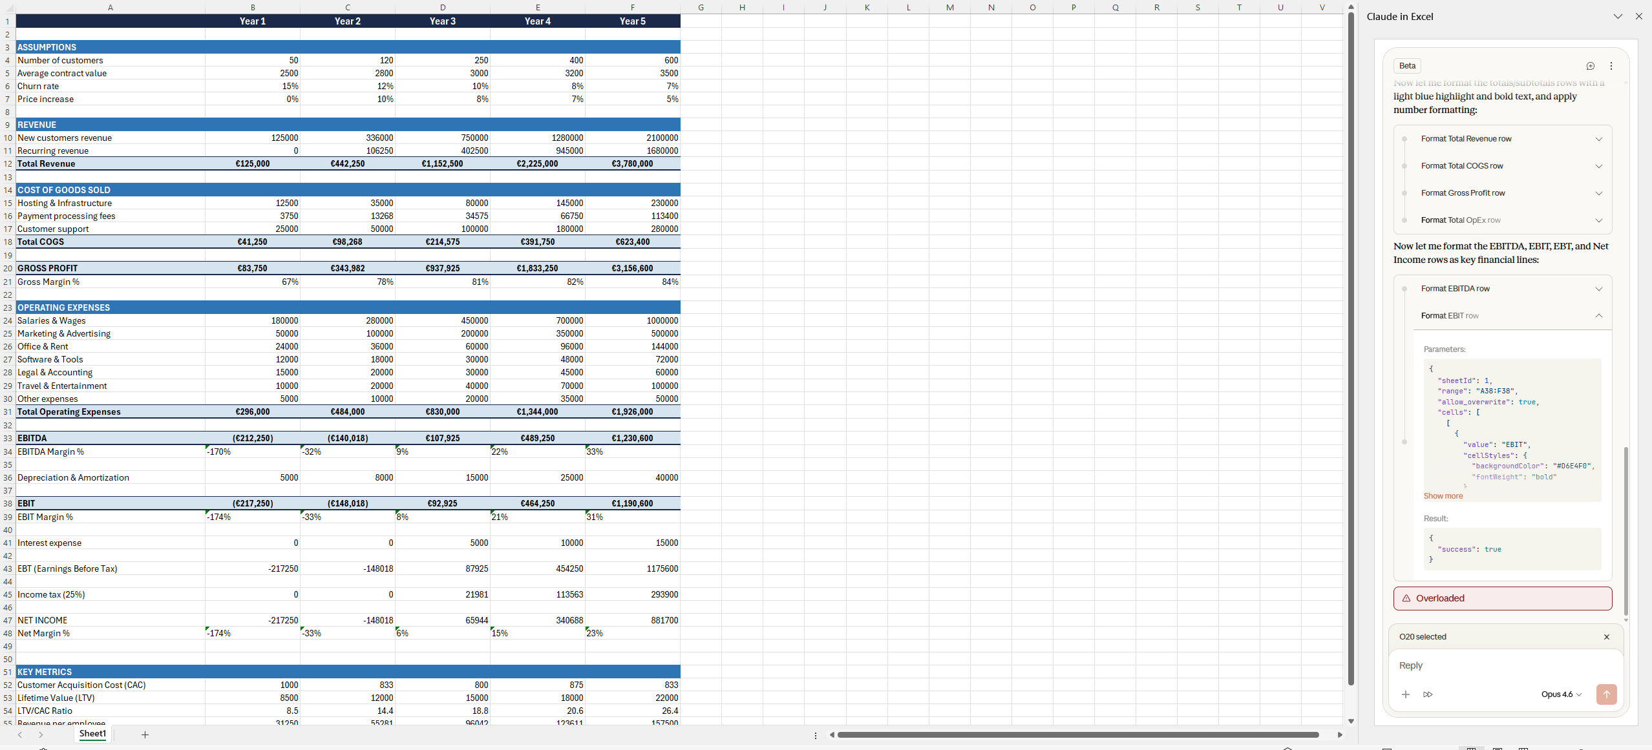1652x750 pixels.
Task: Click the plus attachment icon in the reply box
Action: point(1405,694)
